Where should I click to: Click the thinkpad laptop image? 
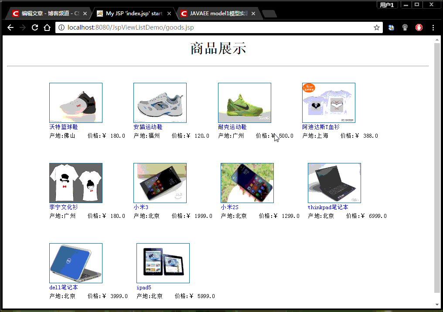[334, 183]
